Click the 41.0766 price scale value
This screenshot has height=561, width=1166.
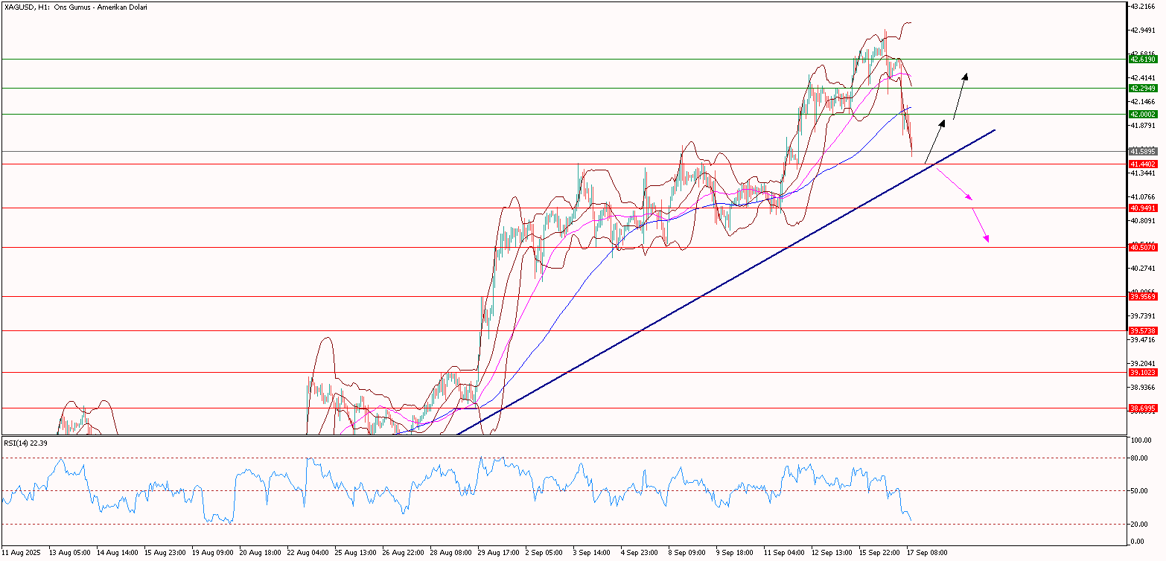[1143, 196]
